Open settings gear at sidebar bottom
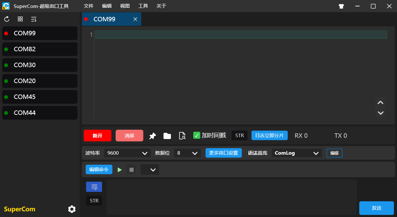 (x=72, y=209)
